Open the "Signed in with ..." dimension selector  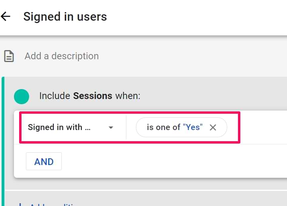55,128
